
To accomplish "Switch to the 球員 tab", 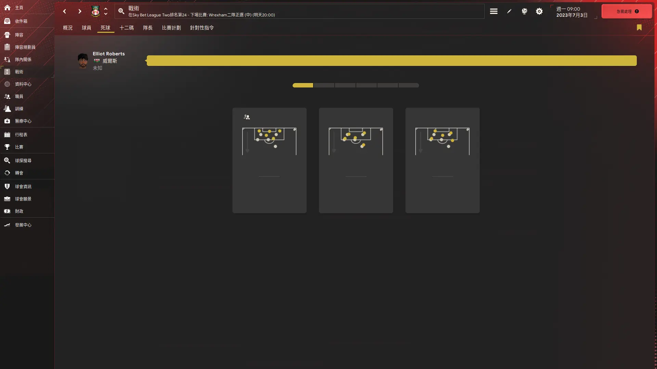I will tap(87, 28).
